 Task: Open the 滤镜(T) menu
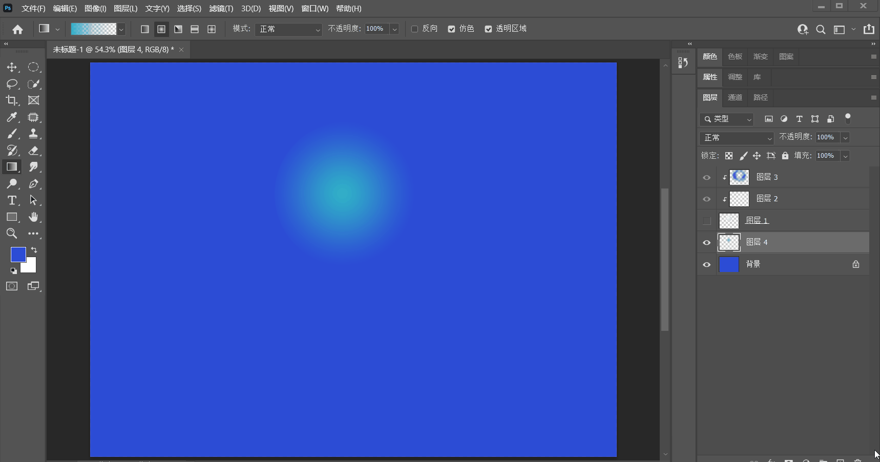(221, 9)
